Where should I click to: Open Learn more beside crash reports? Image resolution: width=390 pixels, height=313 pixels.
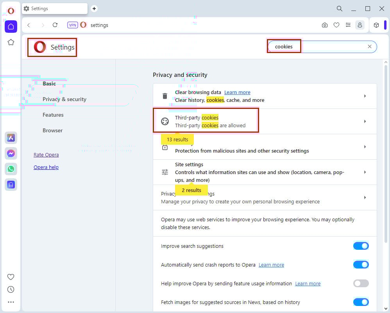point(271,265)
